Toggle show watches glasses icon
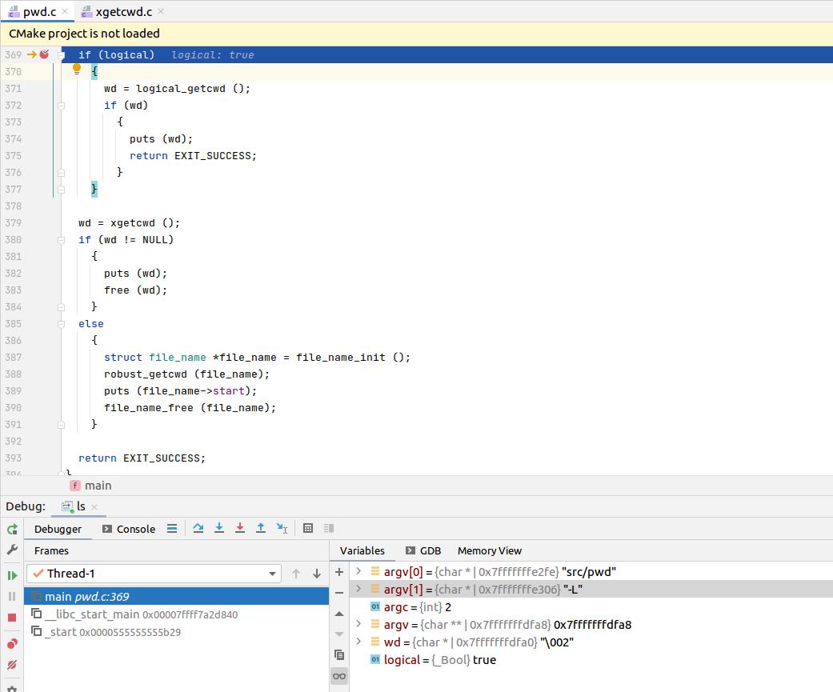 pos(339,676)
